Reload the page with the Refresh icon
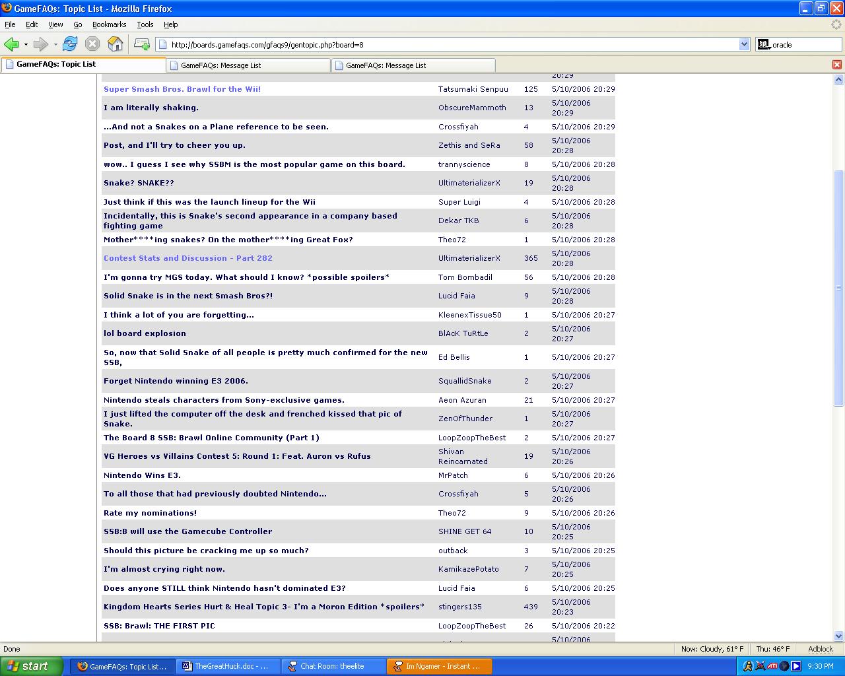 (70, 44)
